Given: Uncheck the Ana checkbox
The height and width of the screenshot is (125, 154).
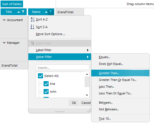Looking at the screenshot, I should [46, 84].
